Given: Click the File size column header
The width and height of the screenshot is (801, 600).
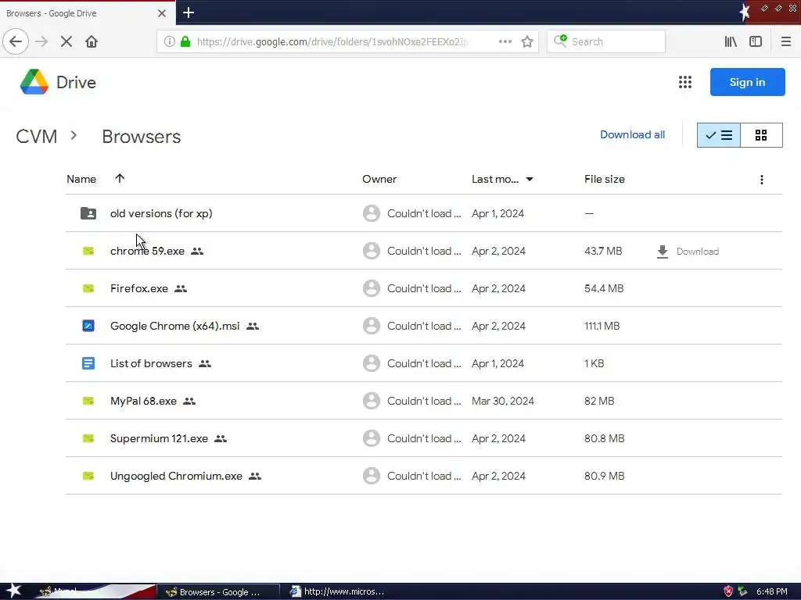Looking at the screenshot, I should point(605,179).
